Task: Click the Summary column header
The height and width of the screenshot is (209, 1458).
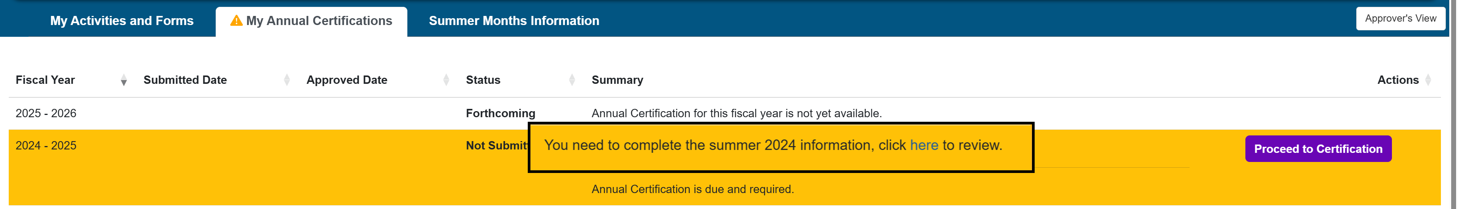Action: point(617,80)
